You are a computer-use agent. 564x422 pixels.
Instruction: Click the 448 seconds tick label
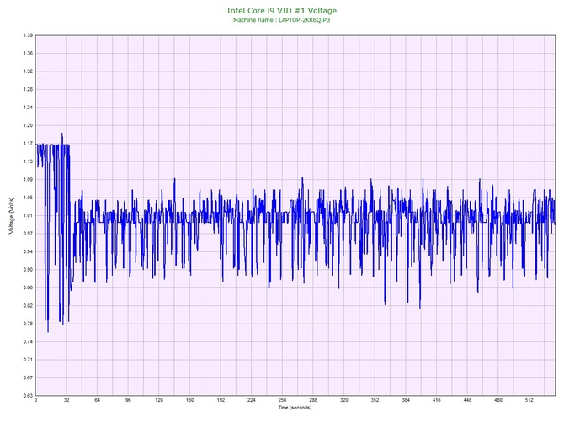click(467, 400)
